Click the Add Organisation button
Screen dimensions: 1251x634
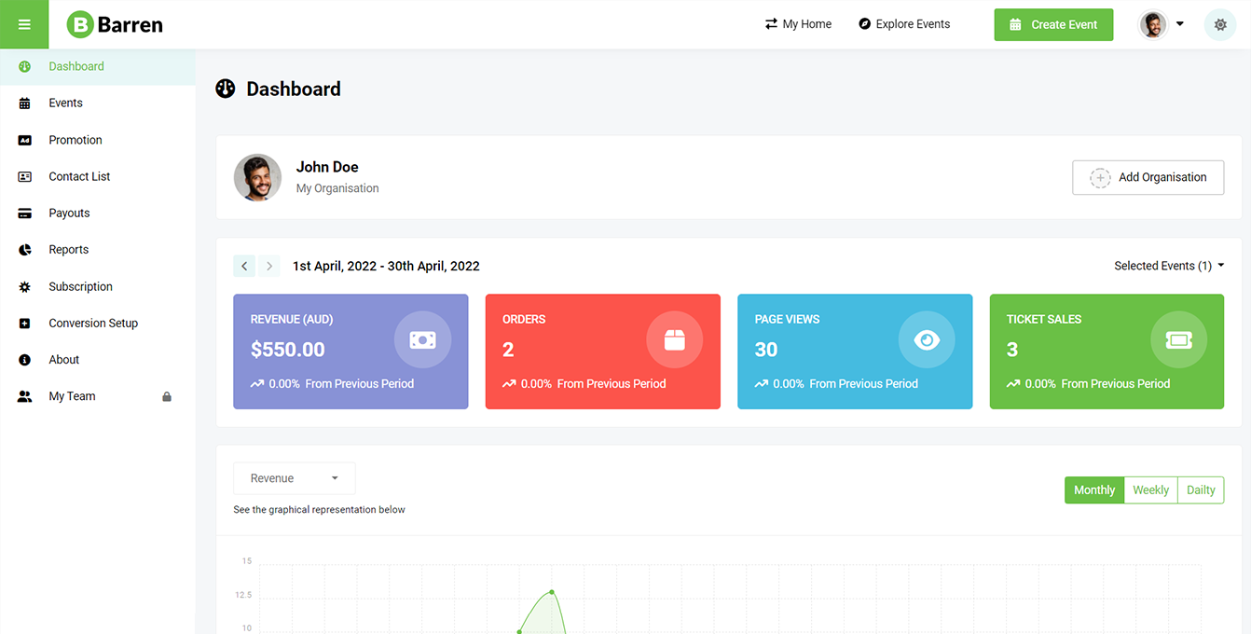pos(1148,177)
